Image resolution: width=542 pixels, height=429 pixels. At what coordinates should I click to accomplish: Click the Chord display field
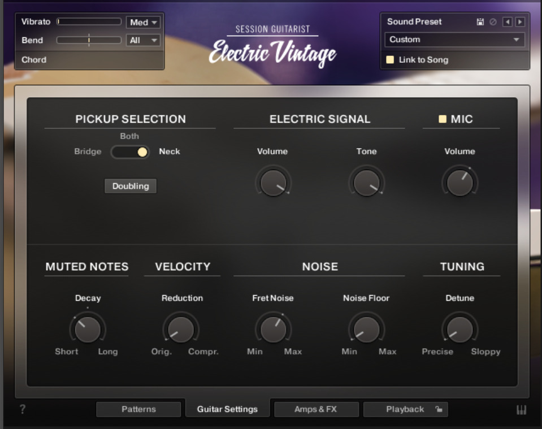89,60
